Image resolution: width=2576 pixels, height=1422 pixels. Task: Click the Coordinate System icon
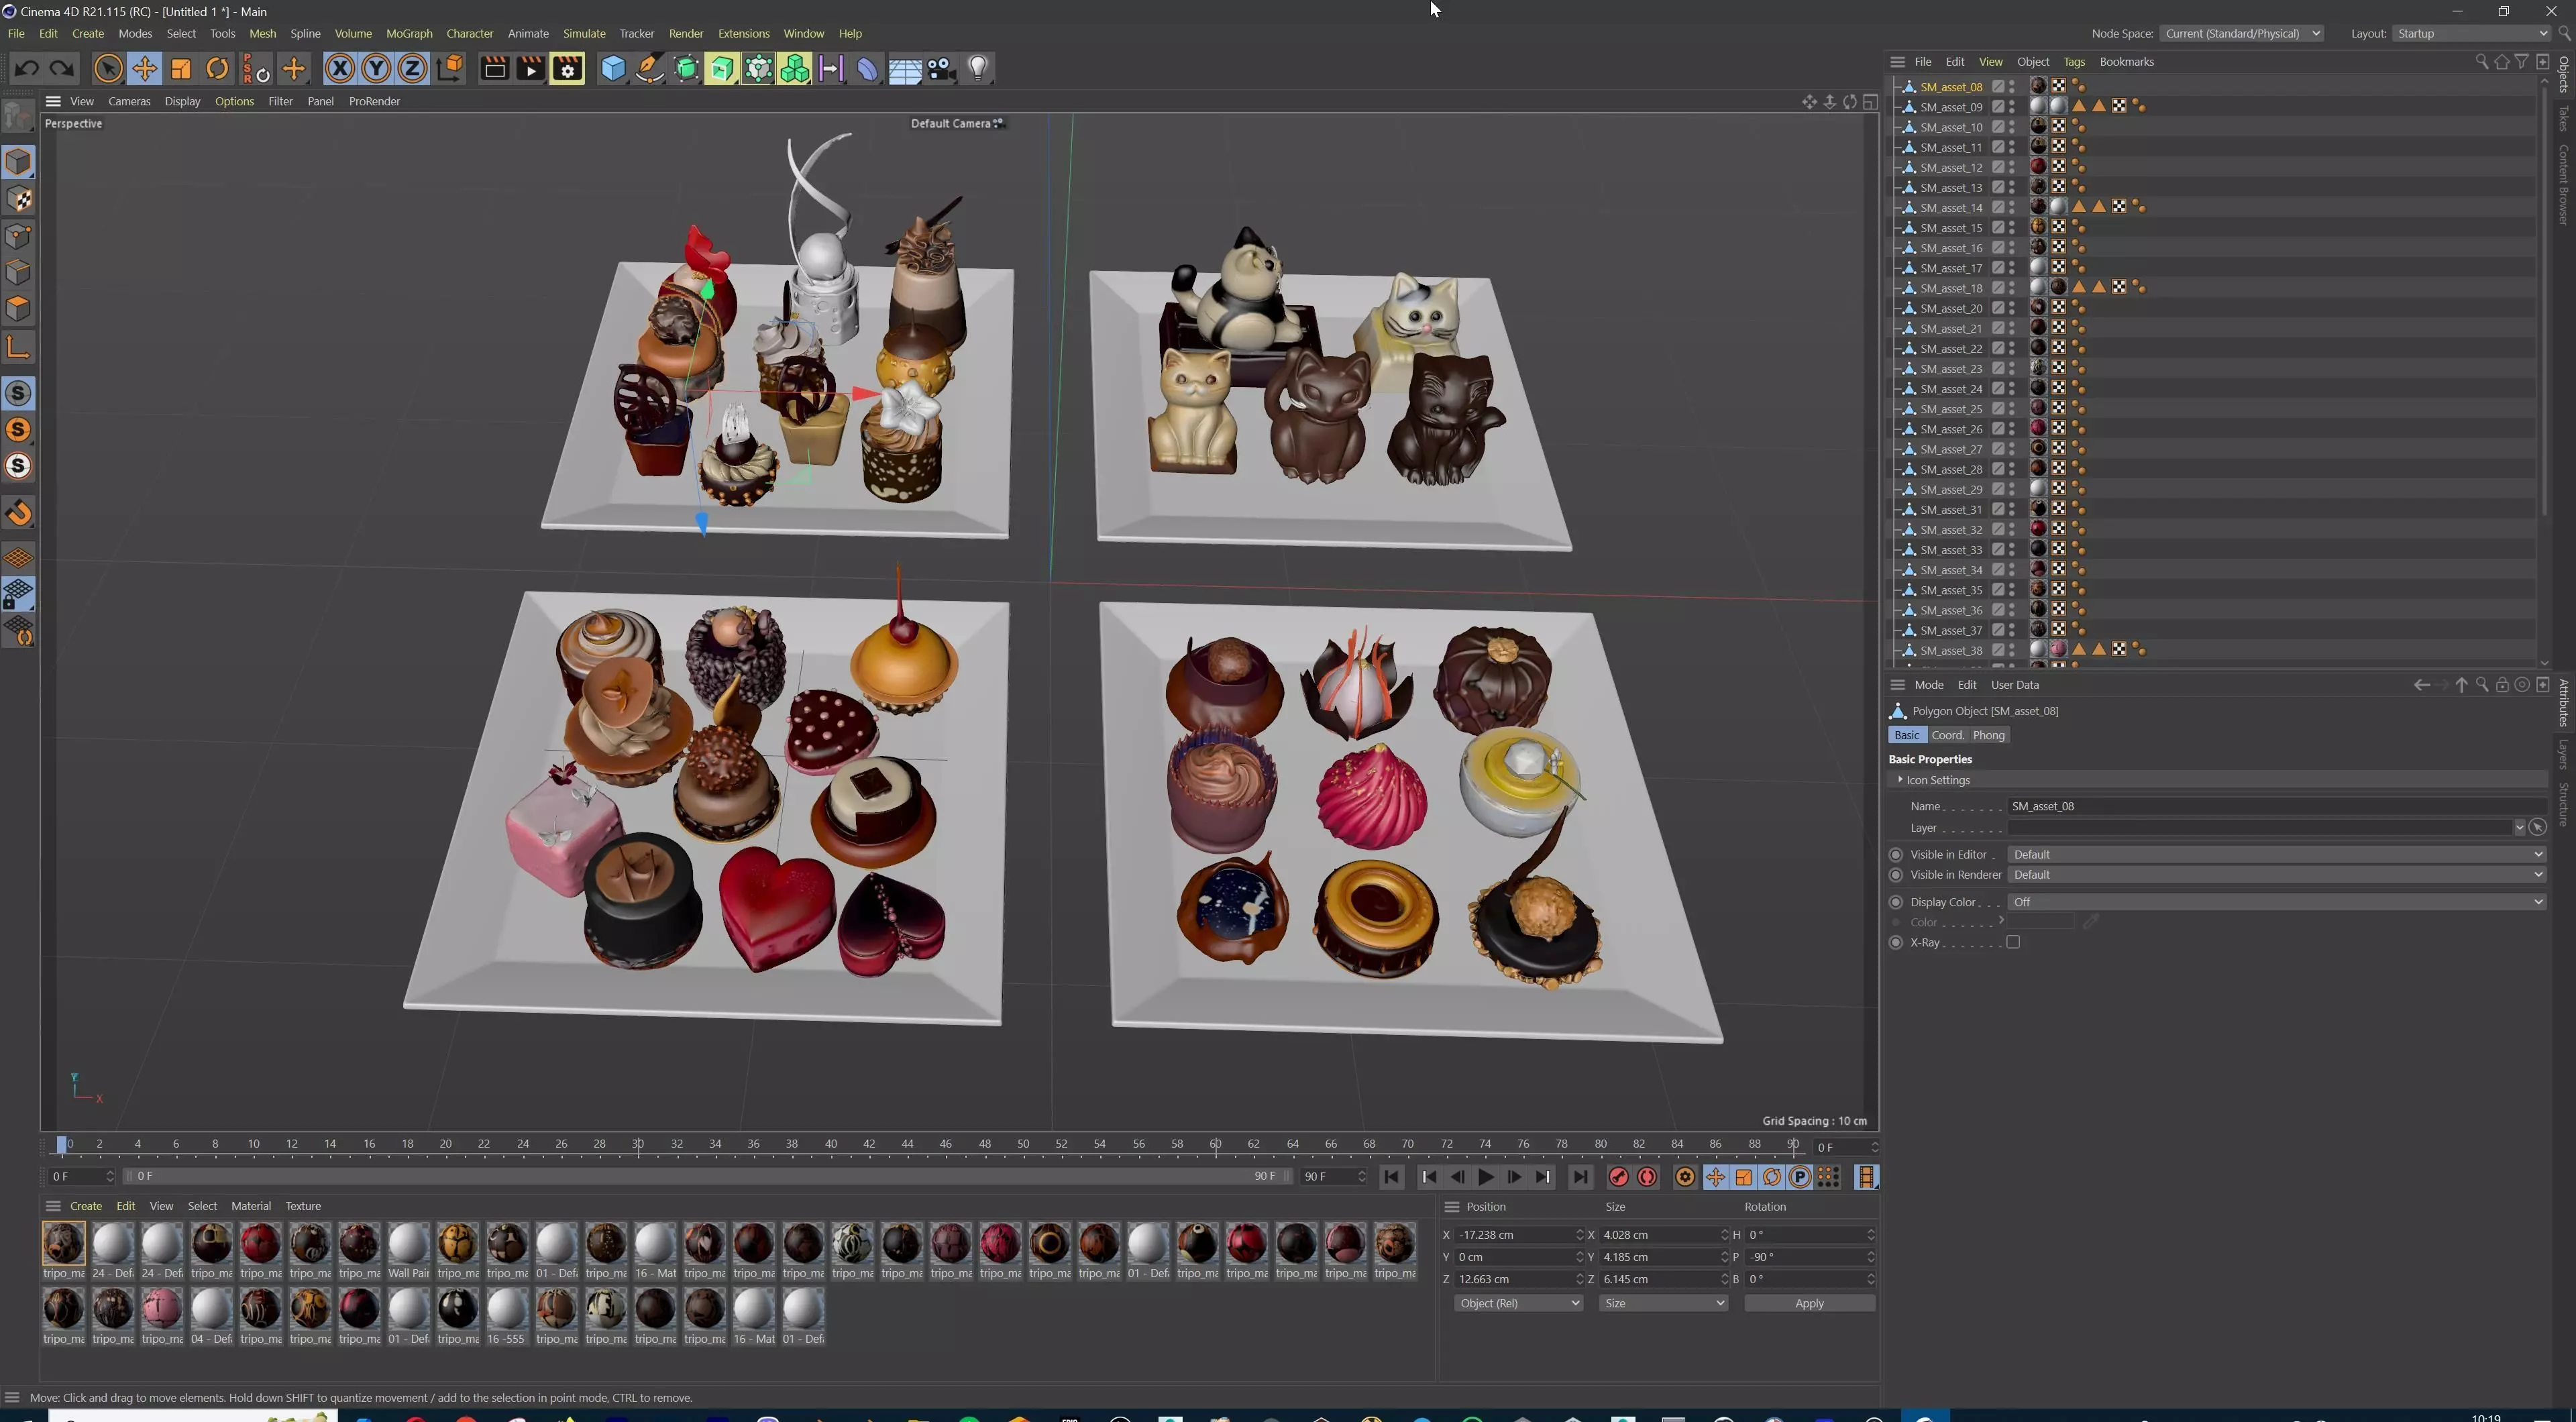[450, 68]
